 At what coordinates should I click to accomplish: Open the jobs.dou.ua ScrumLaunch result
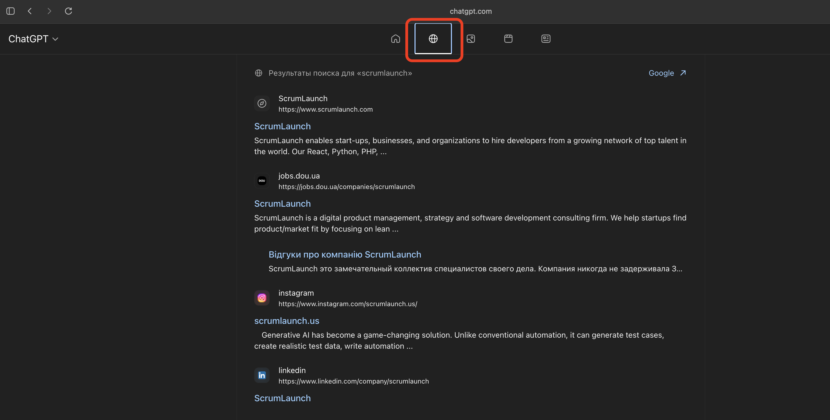[282, 204]
